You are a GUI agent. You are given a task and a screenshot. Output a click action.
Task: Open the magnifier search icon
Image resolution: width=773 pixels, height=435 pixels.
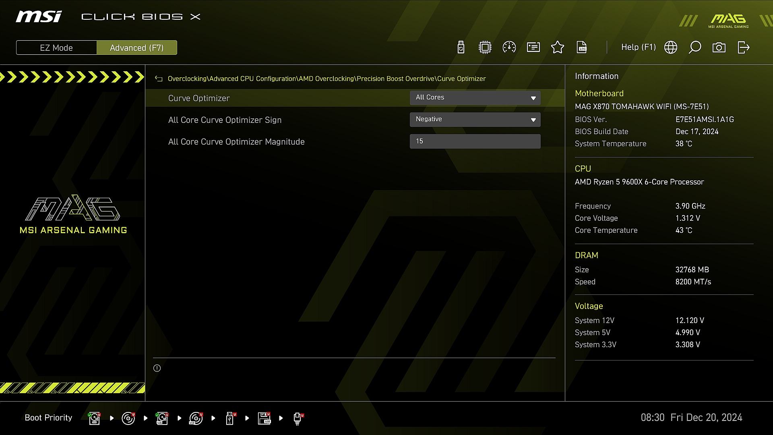[x=695, y=48]
